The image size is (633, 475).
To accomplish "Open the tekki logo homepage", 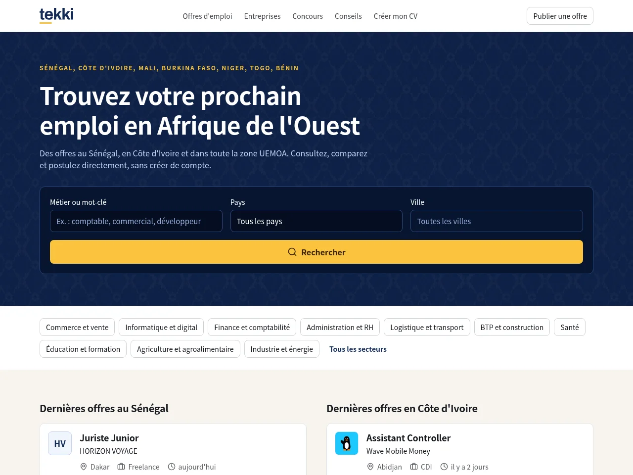I will coord(56,15).
